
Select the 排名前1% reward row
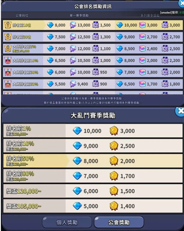93,131
